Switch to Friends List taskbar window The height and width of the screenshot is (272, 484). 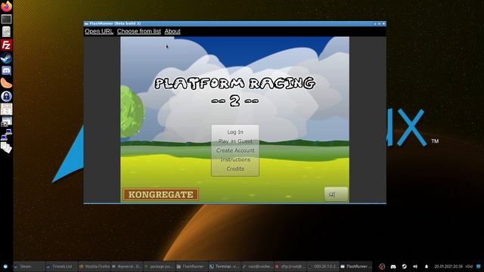[61, 267]
